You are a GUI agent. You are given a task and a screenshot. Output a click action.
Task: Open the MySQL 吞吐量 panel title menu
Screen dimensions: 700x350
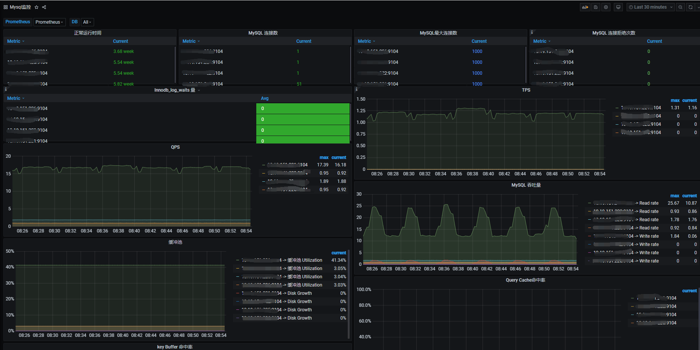coord(526,185)
